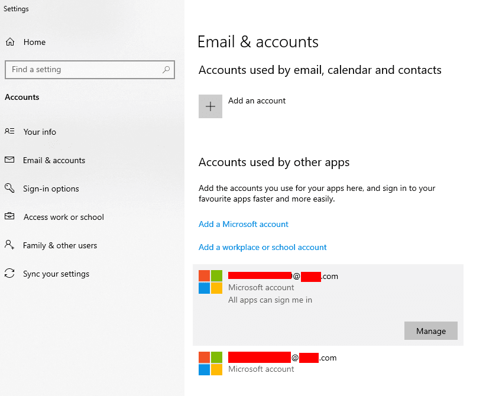Click the Your info person icon
Viewport: 486px width, 396px height.
pos(9,131)
